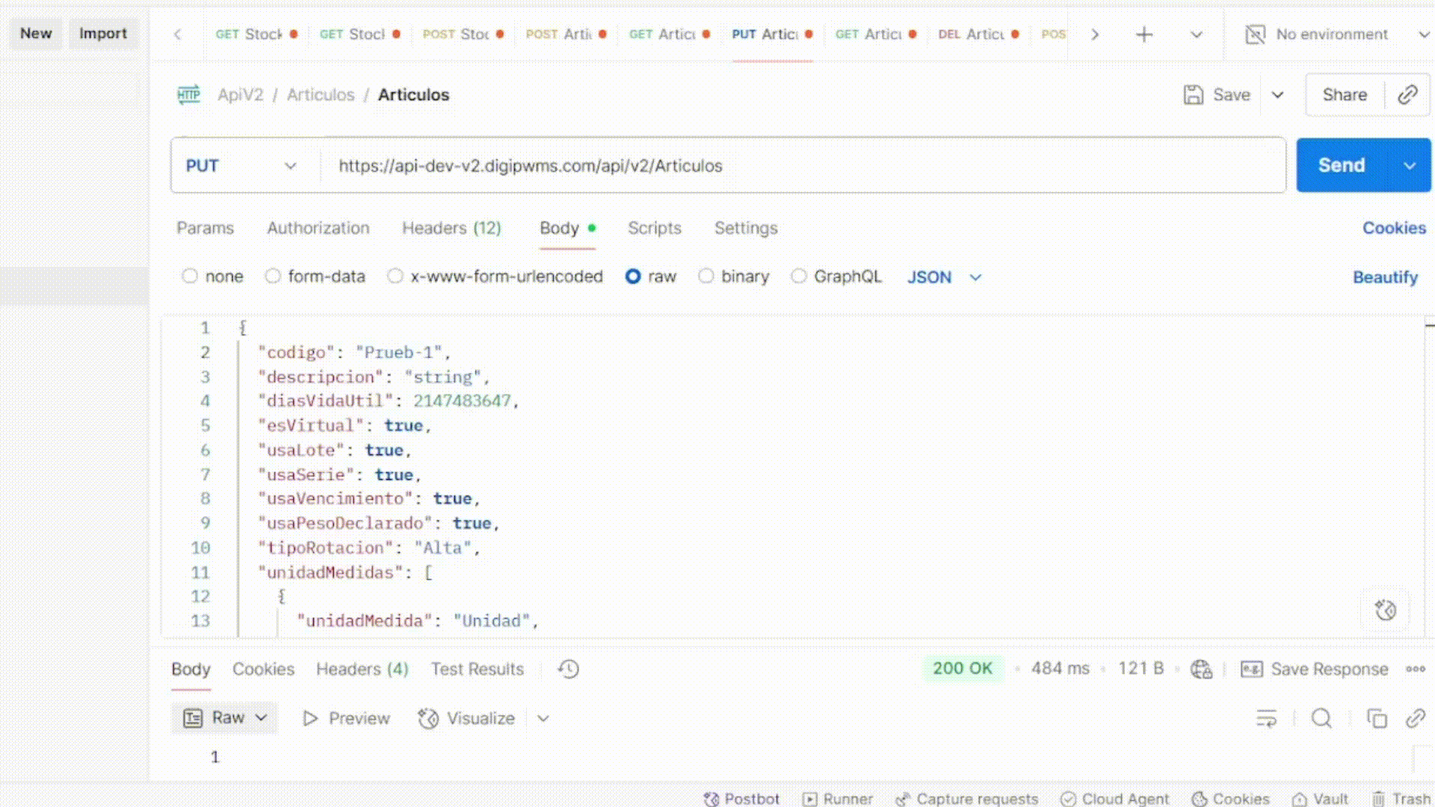The image size is (1435, 807).
Task: Click the Postbot icon in the status bar
Action: (712, 799)
